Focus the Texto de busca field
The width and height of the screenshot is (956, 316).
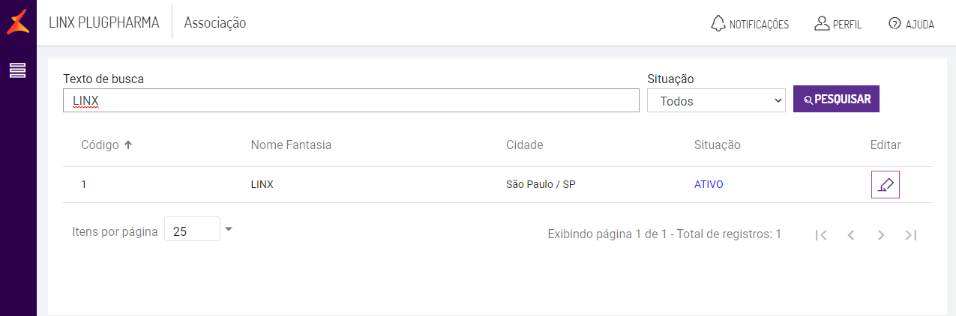(351, 100)
